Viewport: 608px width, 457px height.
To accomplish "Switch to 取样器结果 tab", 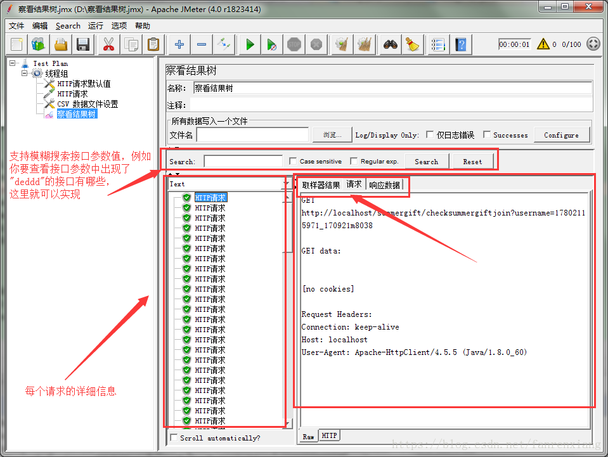I will (321, 185).
